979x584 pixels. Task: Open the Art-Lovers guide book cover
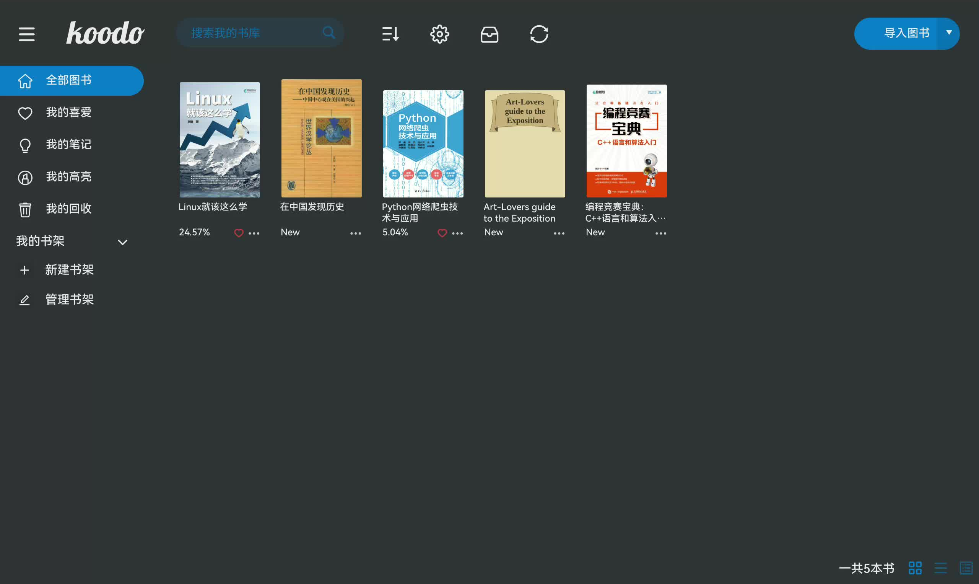(x=525, y=144)
